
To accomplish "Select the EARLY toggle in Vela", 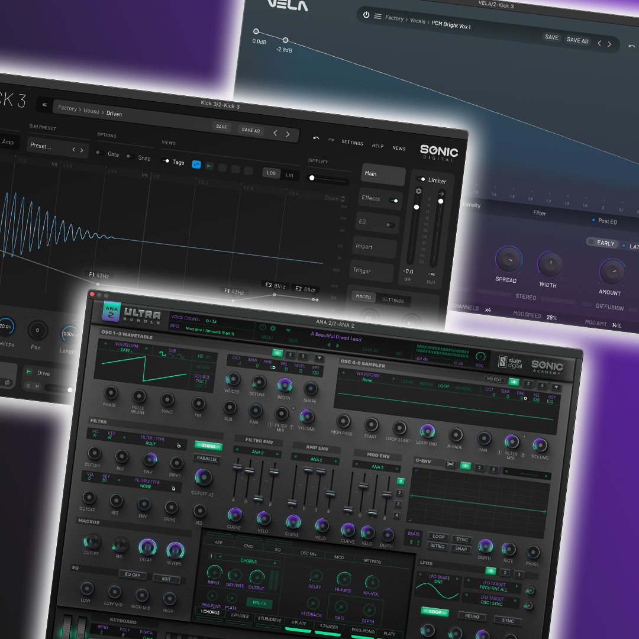I will point(602,243).
